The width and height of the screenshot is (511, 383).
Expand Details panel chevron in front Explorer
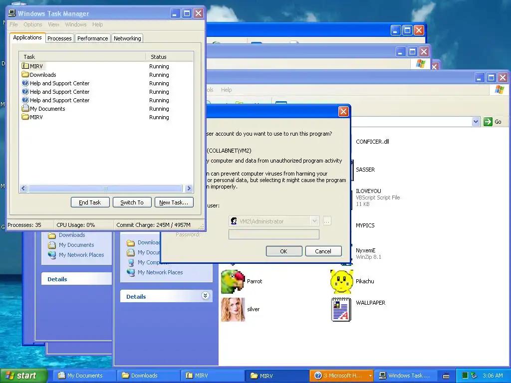[x=205, y=295]
